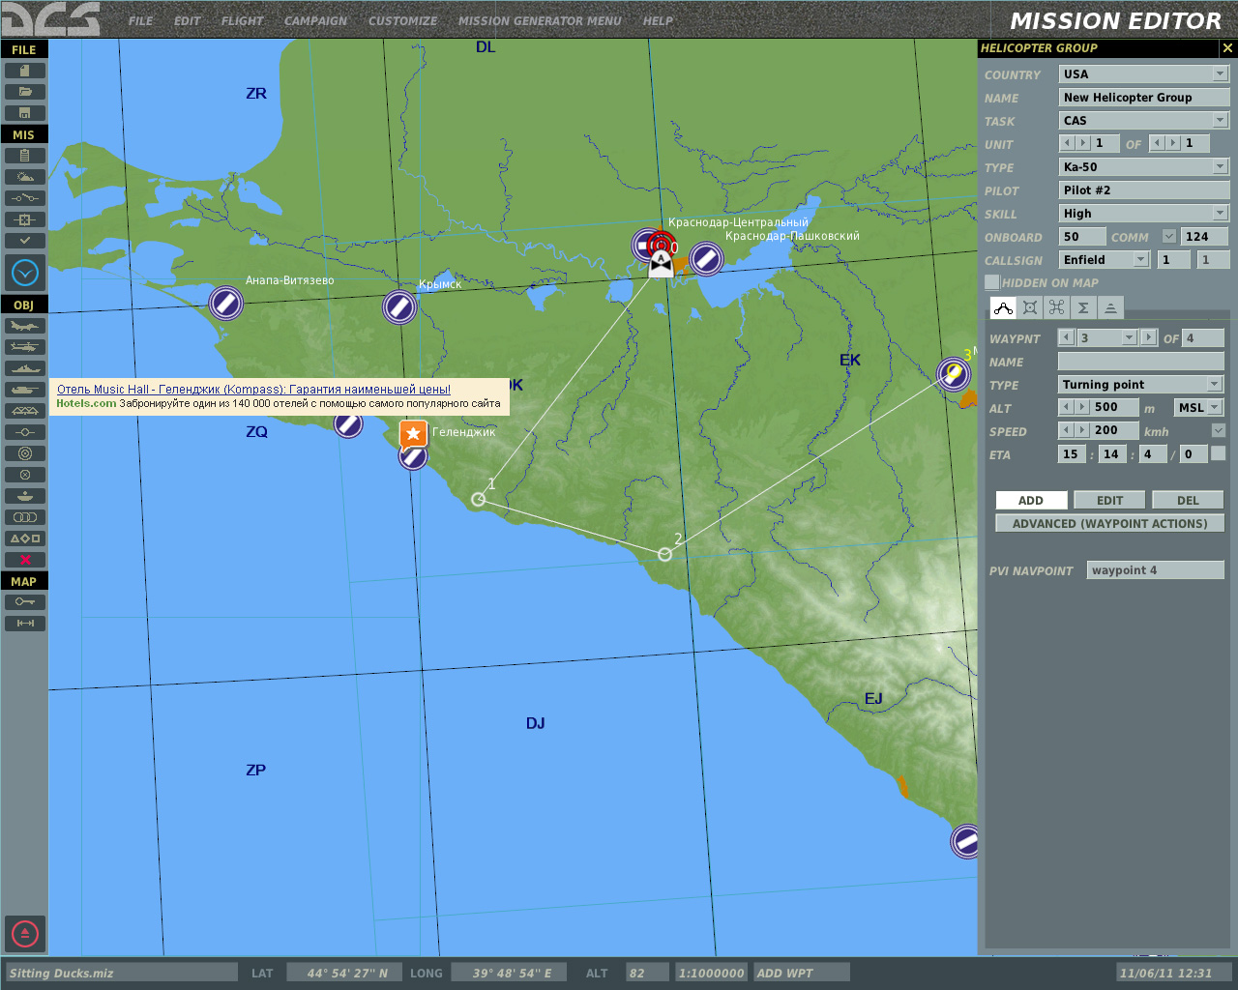Image resolution: width=1238 pixels, height=990 pixels.
Task: Open the mission start time clock
Action: (x=24, y=273)
